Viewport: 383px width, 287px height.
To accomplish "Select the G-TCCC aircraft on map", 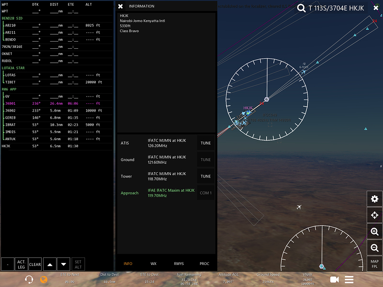I will (304, 72).
